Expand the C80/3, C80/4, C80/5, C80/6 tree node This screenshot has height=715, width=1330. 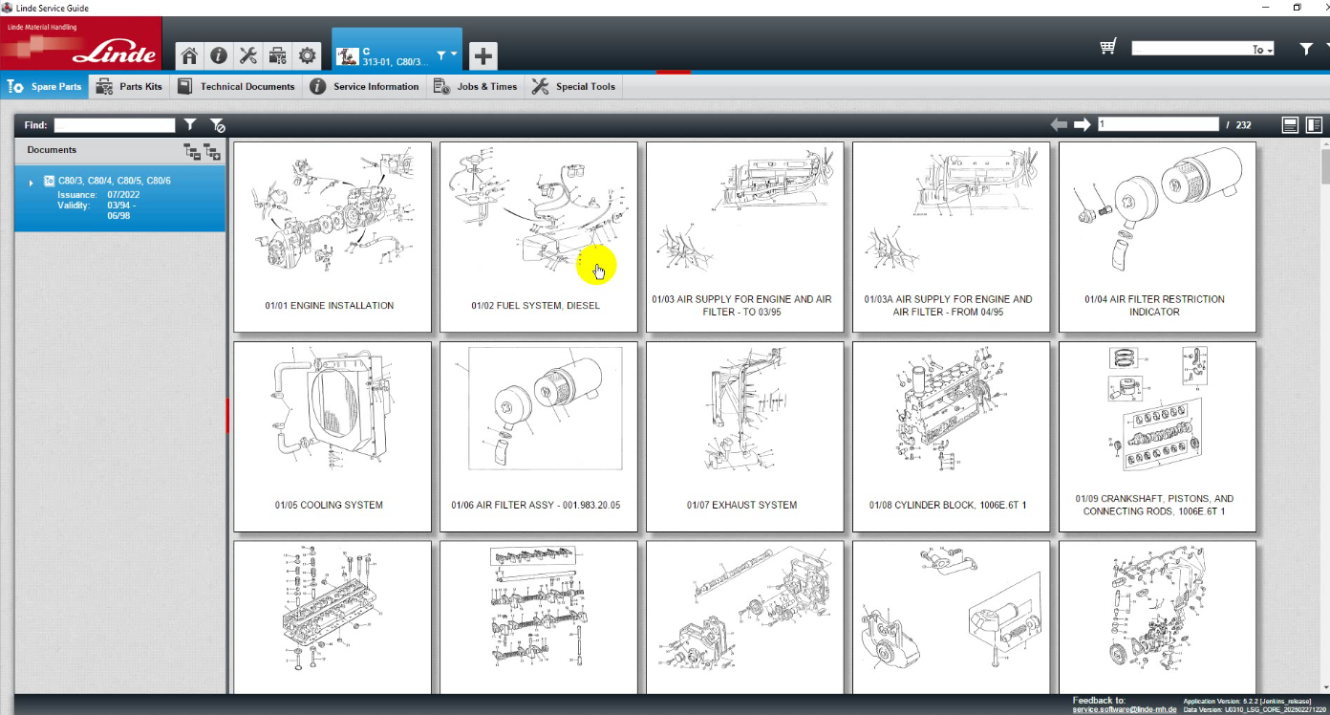[x=32, y=182]
